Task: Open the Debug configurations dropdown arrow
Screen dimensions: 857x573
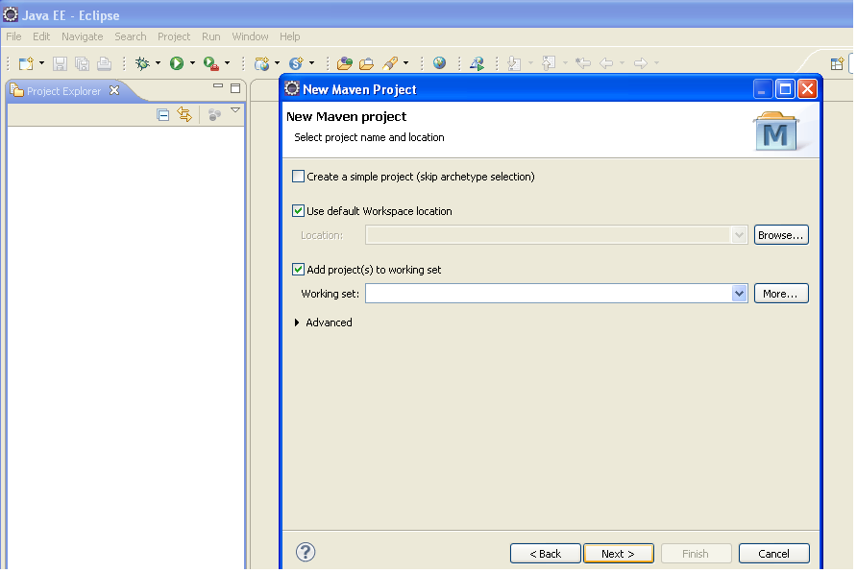Action: pos(158,63)
